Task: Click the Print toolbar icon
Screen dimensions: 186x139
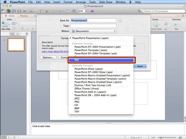Action: pyautogui.click(x=25, y=11)
